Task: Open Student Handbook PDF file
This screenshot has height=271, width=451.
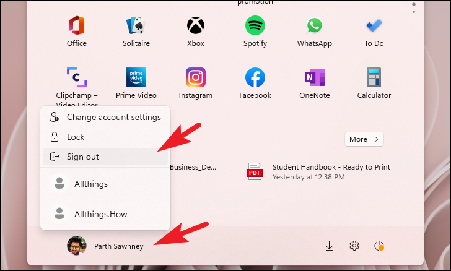Action: click(318, 171)
